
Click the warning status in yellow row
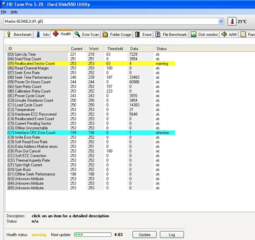(162, 64)
